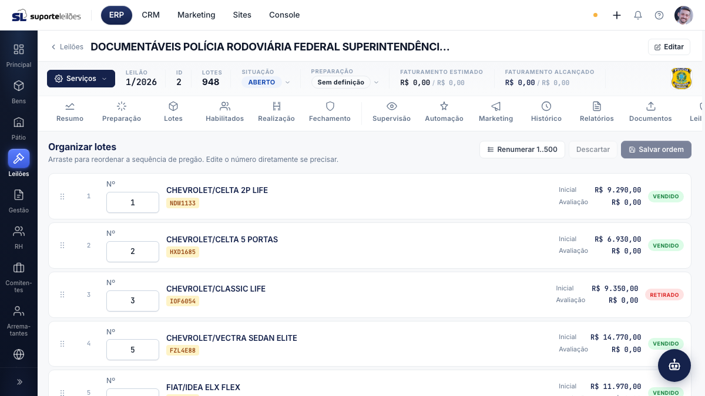
Task: Open the Realização tab
Action: [x=277, y=111]
